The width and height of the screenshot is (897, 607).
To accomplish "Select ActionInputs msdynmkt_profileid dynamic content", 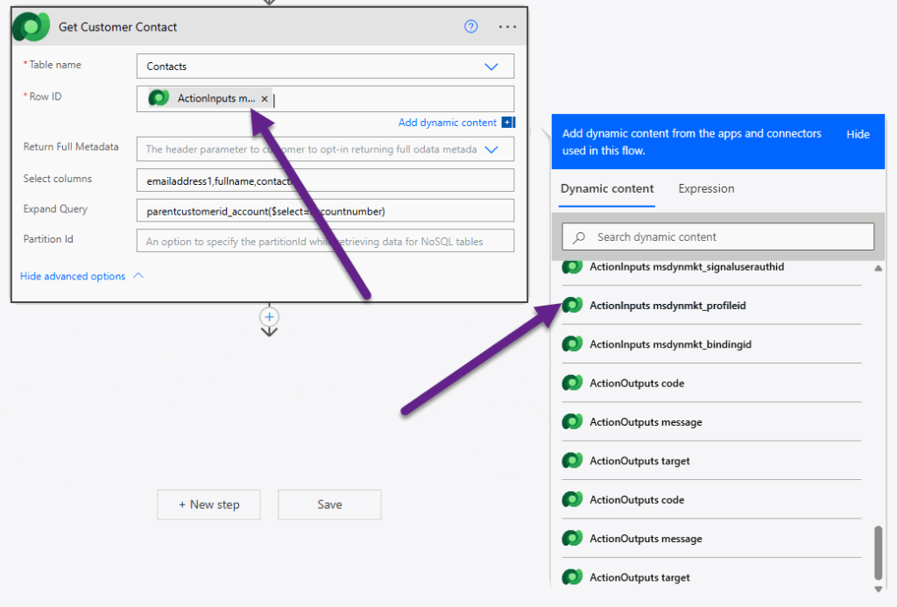I will 667,306.
